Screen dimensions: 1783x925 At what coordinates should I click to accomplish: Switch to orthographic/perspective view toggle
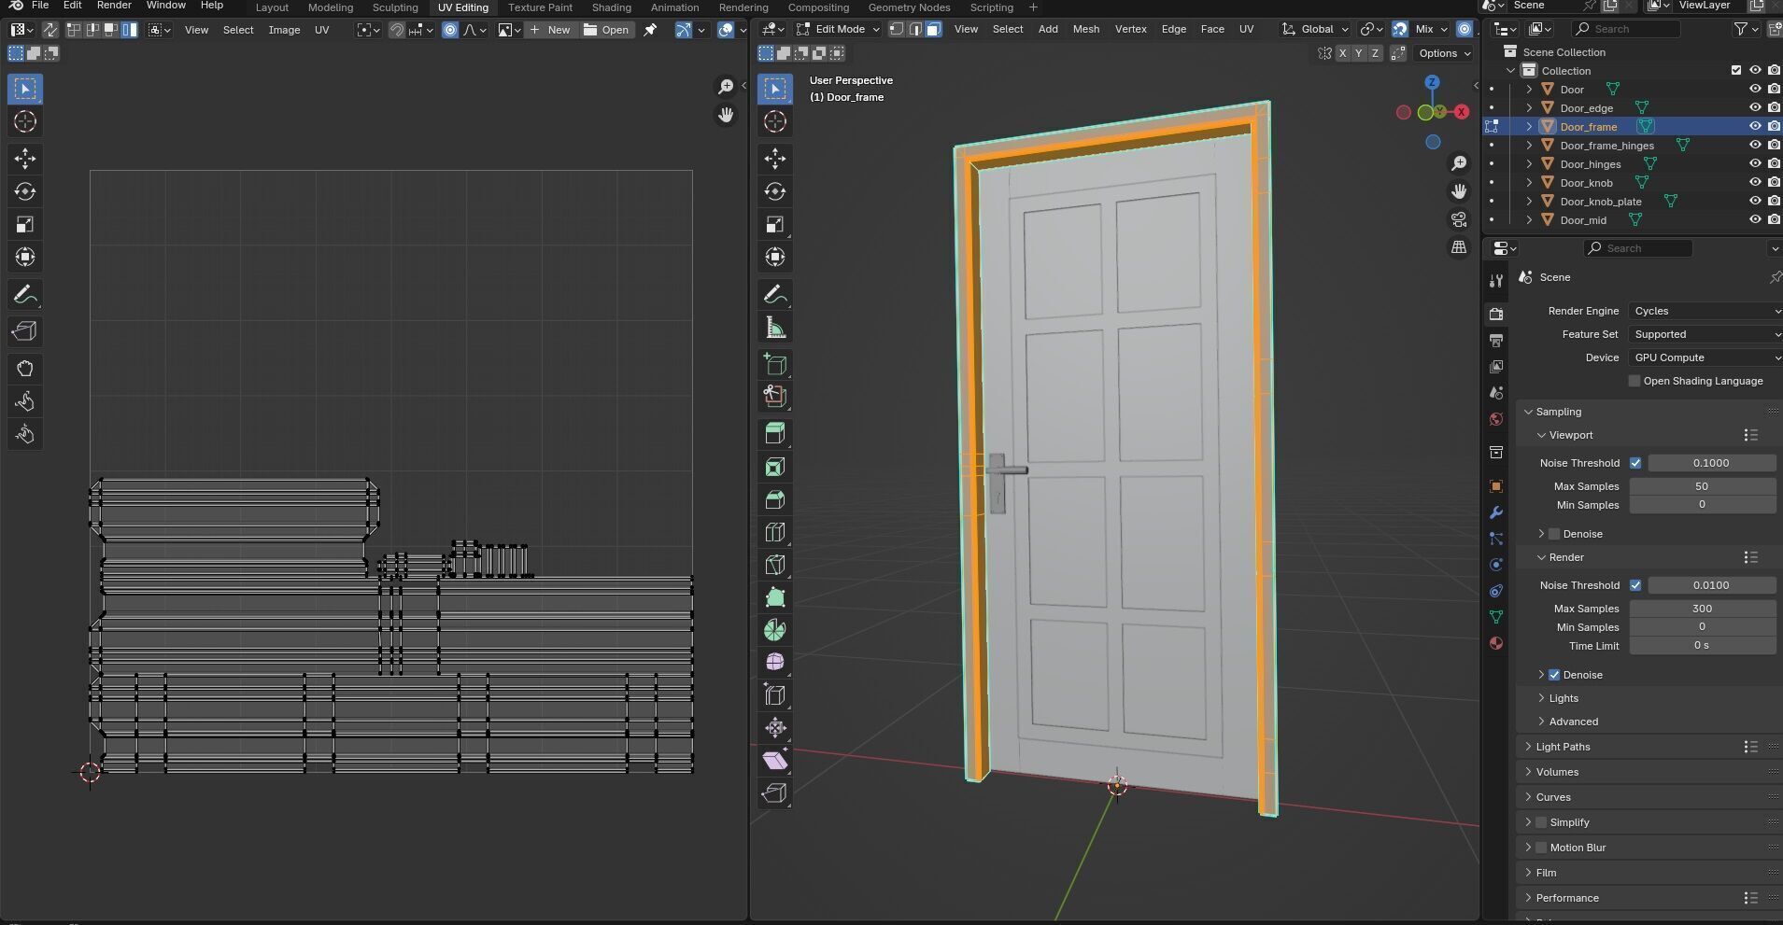1459,247
